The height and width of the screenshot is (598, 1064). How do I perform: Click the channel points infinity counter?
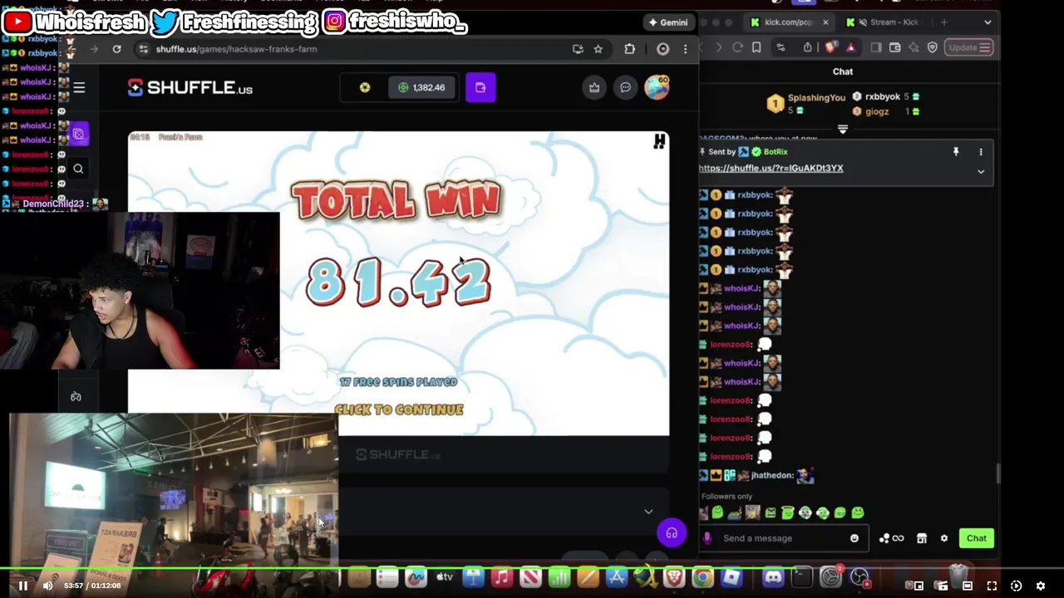[x=891, y=538]
